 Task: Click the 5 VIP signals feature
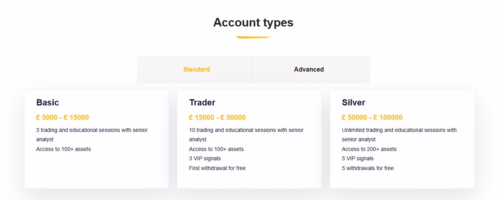point(358,158)
